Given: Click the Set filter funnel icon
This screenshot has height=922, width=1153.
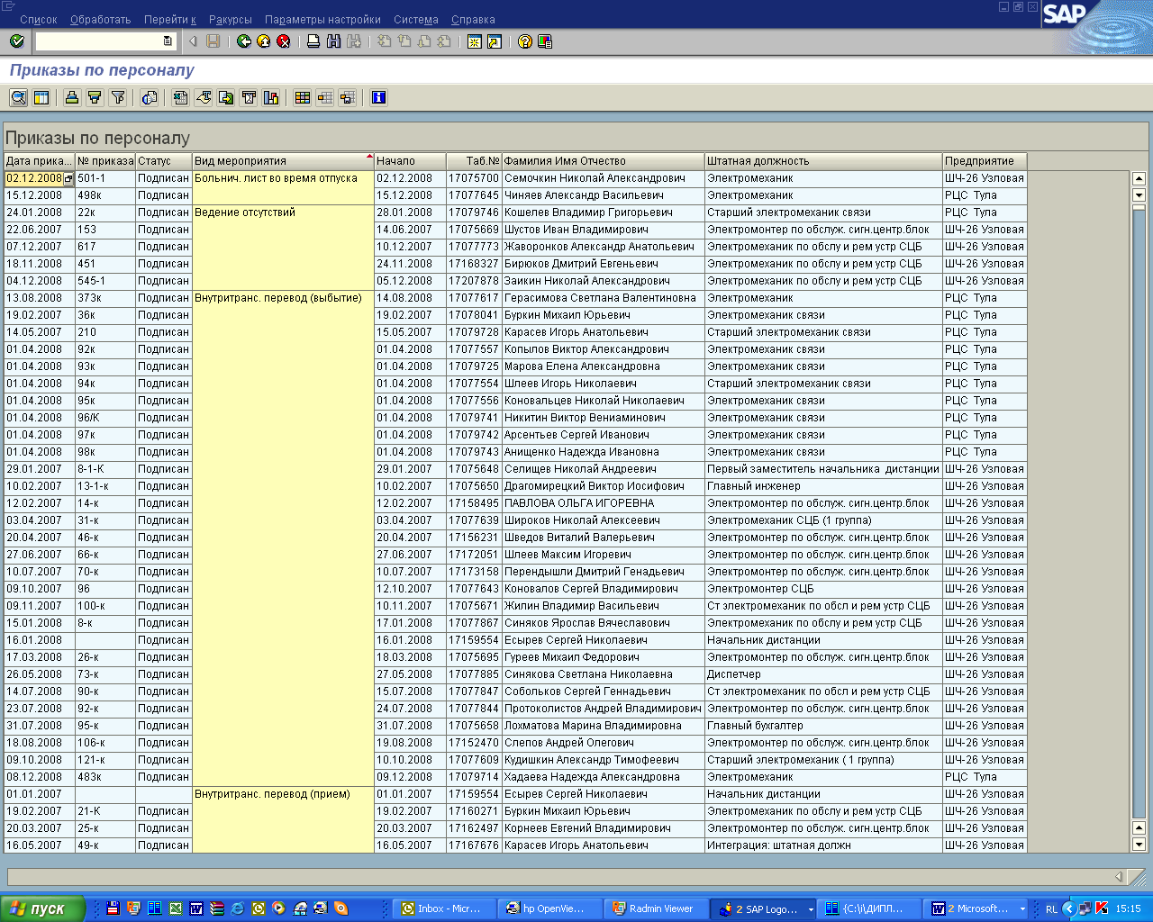Looking at the screenshot, I should pyautogui.click(x=118, y=97).
